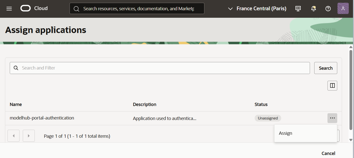The image size is (354, 158).
Task: Select Assign from the context menu
Action: tap(285, 133)
